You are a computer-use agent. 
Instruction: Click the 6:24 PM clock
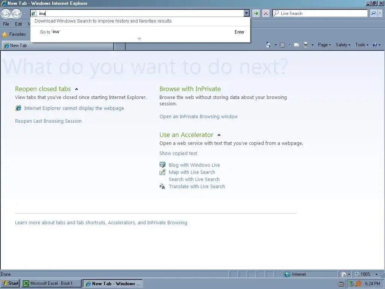[x=373, y=284]
